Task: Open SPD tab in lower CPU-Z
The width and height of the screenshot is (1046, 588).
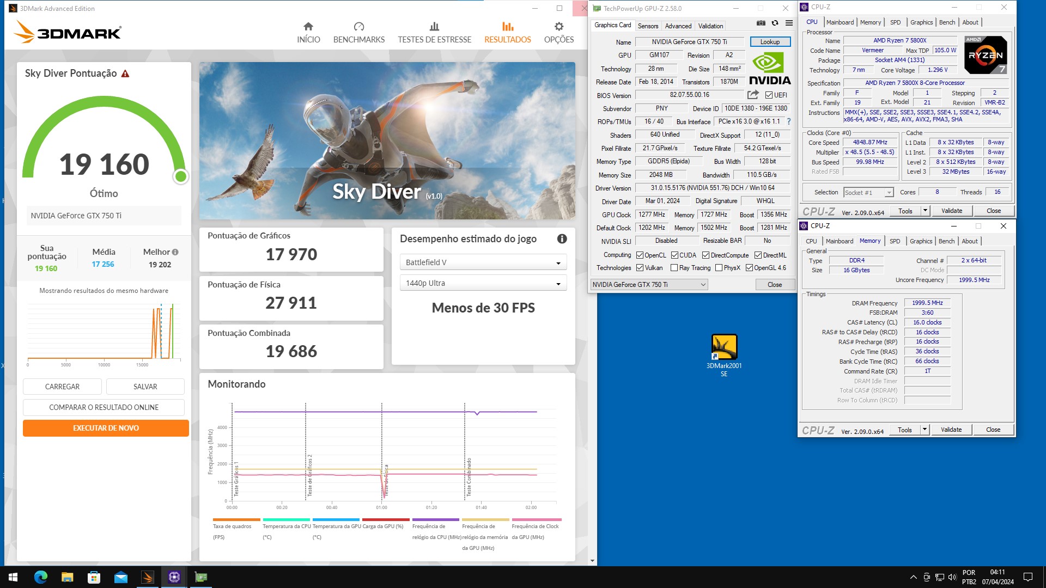Action: pyautogui.click(x=895, y=241)
